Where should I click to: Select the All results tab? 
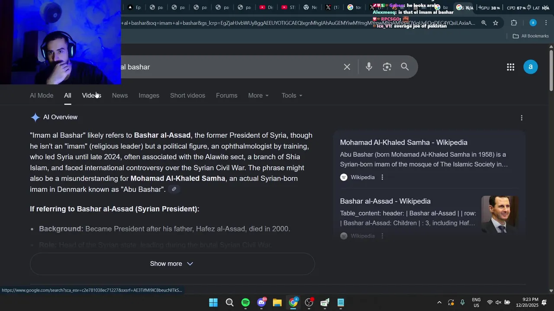coord(68,95)
